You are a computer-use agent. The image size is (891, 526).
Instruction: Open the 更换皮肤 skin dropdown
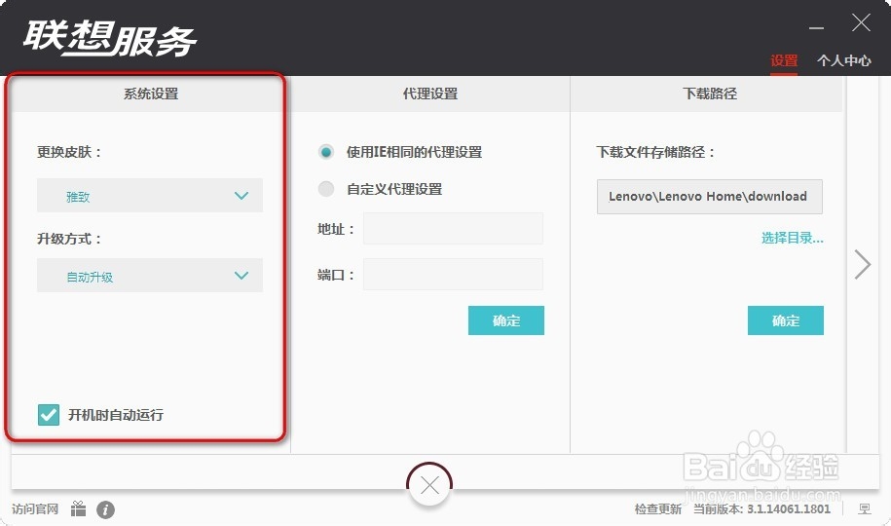(x=150, y=196)
